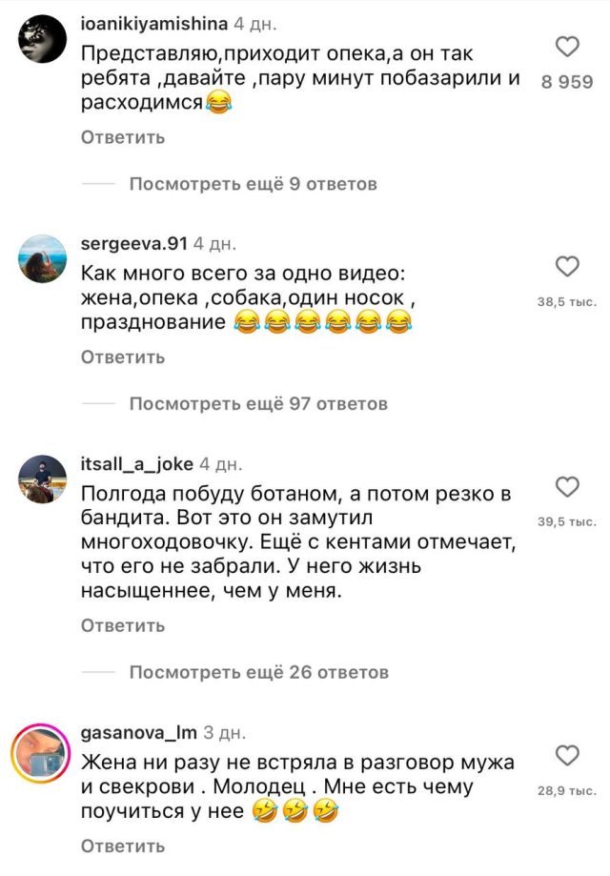Open sergeeva.91's avatar
The height and width of the screenshot is (876, 610).
pos(42,256)
